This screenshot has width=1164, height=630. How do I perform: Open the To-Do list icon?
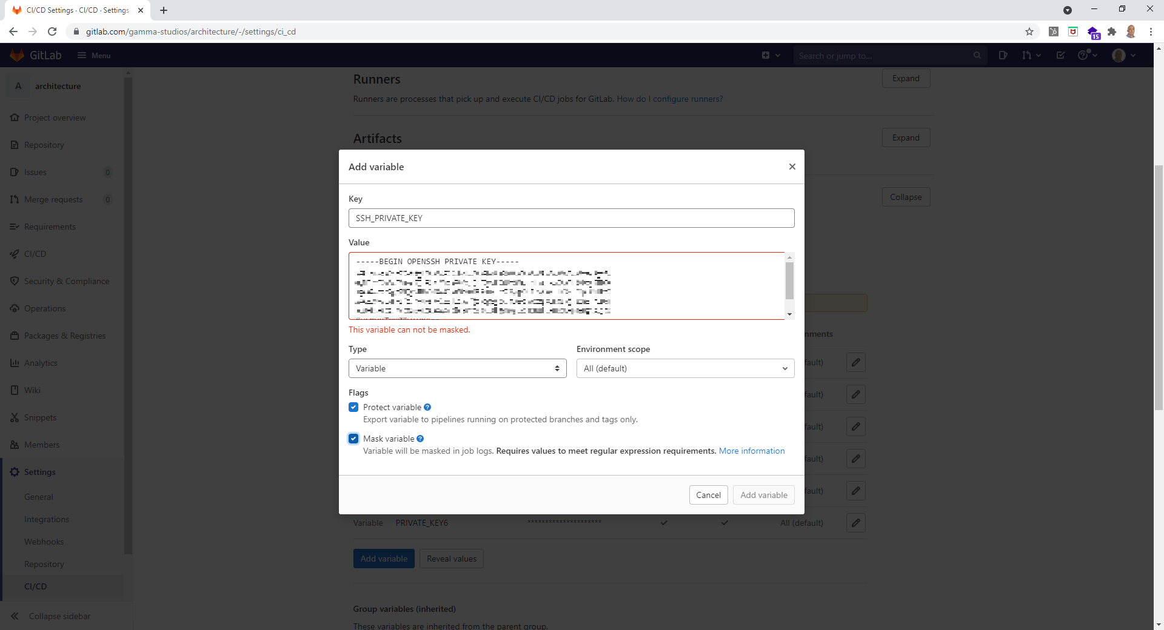pyautogui.click(x=1060, y=55)
